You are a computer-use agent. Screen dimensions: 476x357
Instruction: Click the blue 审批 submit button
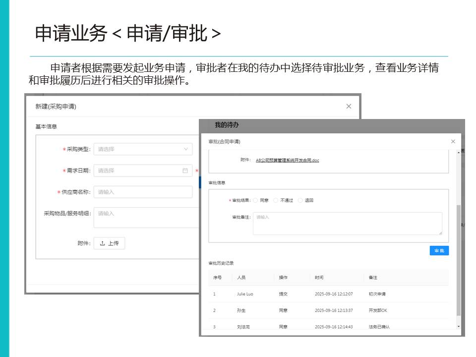[x=439, y=251]
